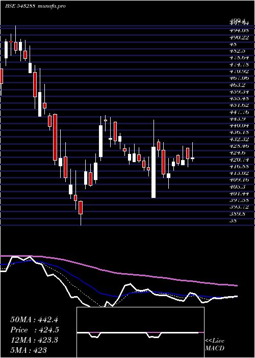The width and height of the screenshot is (255, 358).
Task: Click the 436.18 price label
Action: (239, 132)
